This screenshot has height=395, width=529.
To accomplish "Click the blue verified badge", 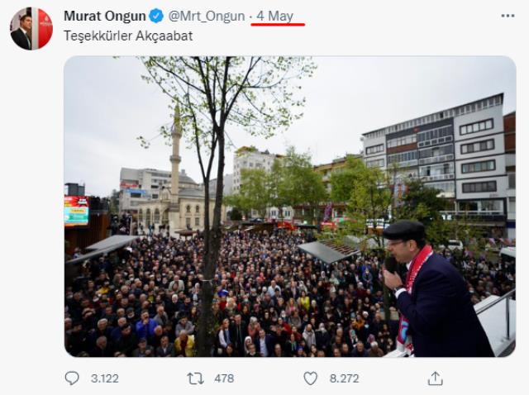I will tap(156, 16).
